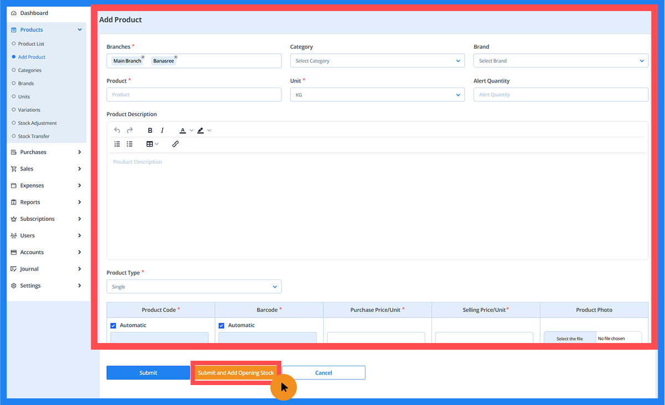Open the Select Category dropdown
The height and width of the screenshot is (405, 665).
point(377,61)
